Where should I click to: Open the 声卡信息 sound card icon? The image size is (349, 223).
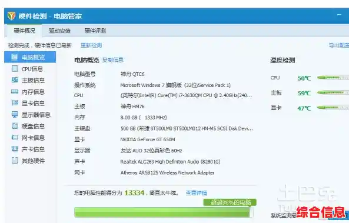coord(15,149)
